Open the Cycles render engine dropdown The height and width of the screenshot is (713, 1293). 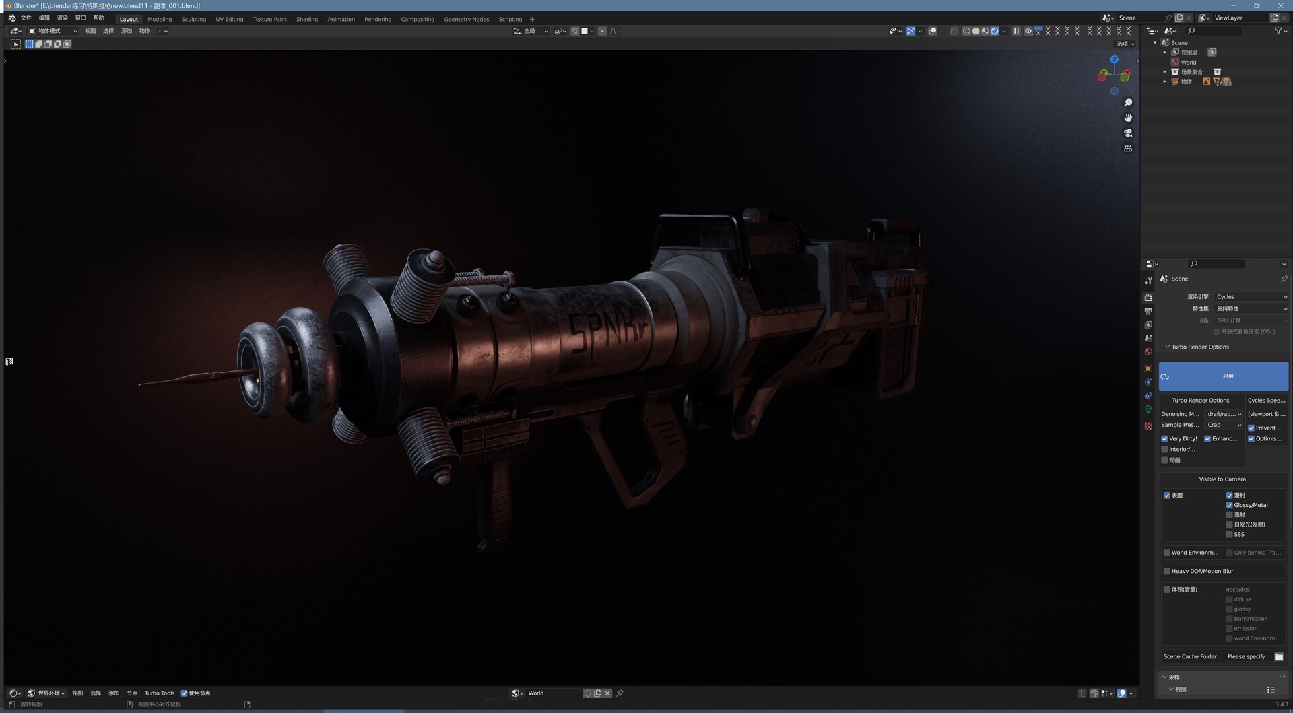(1251, 296)
